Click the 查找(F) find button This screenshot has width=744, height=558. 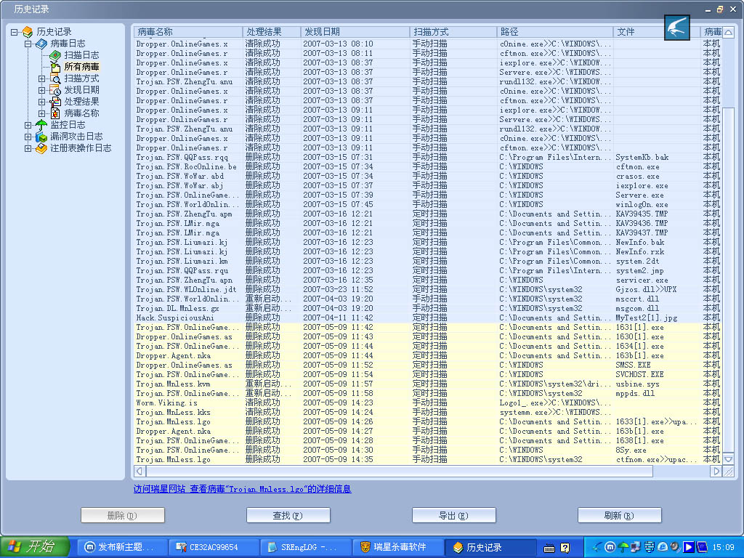tap(288, 515)
